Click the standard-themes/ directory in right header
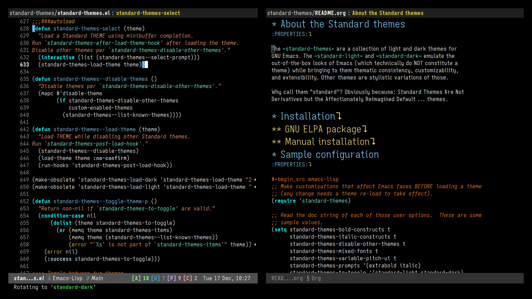Viewport: 532px width, 299px height. pyautogui.click(x=291, y=13)
